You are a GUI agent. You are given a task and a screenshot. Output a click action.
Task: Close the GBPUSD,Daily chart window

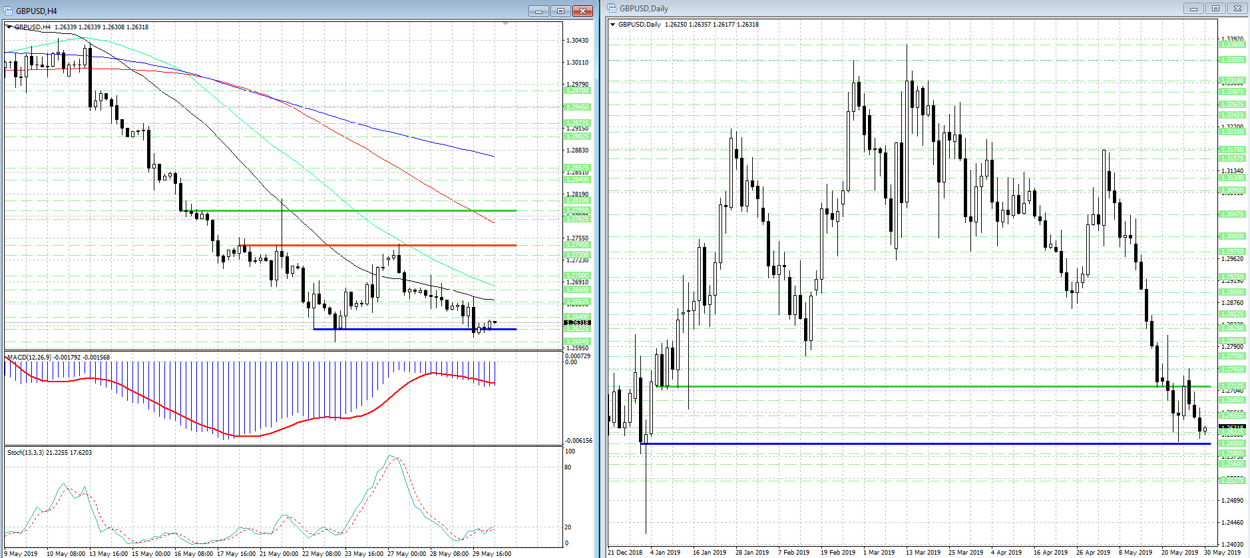tap(1237, 9)
